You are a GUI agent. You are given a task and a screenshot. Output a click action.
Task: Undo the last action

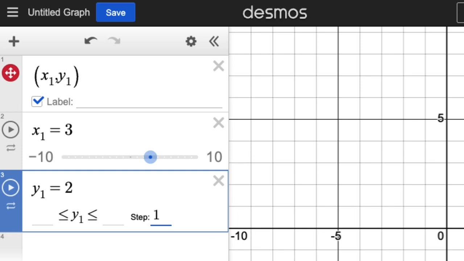91,41
